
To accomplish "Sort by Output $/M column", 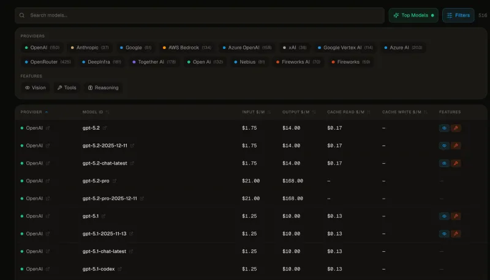I will pos(299,112).
